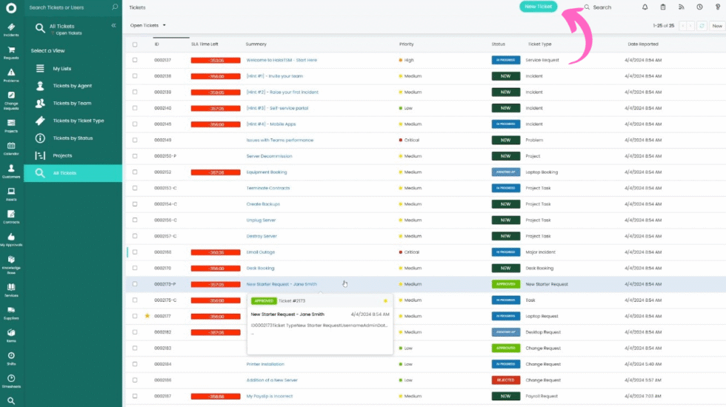Click the refresh list icon
The image size is (726, 407).
[702, 26]
